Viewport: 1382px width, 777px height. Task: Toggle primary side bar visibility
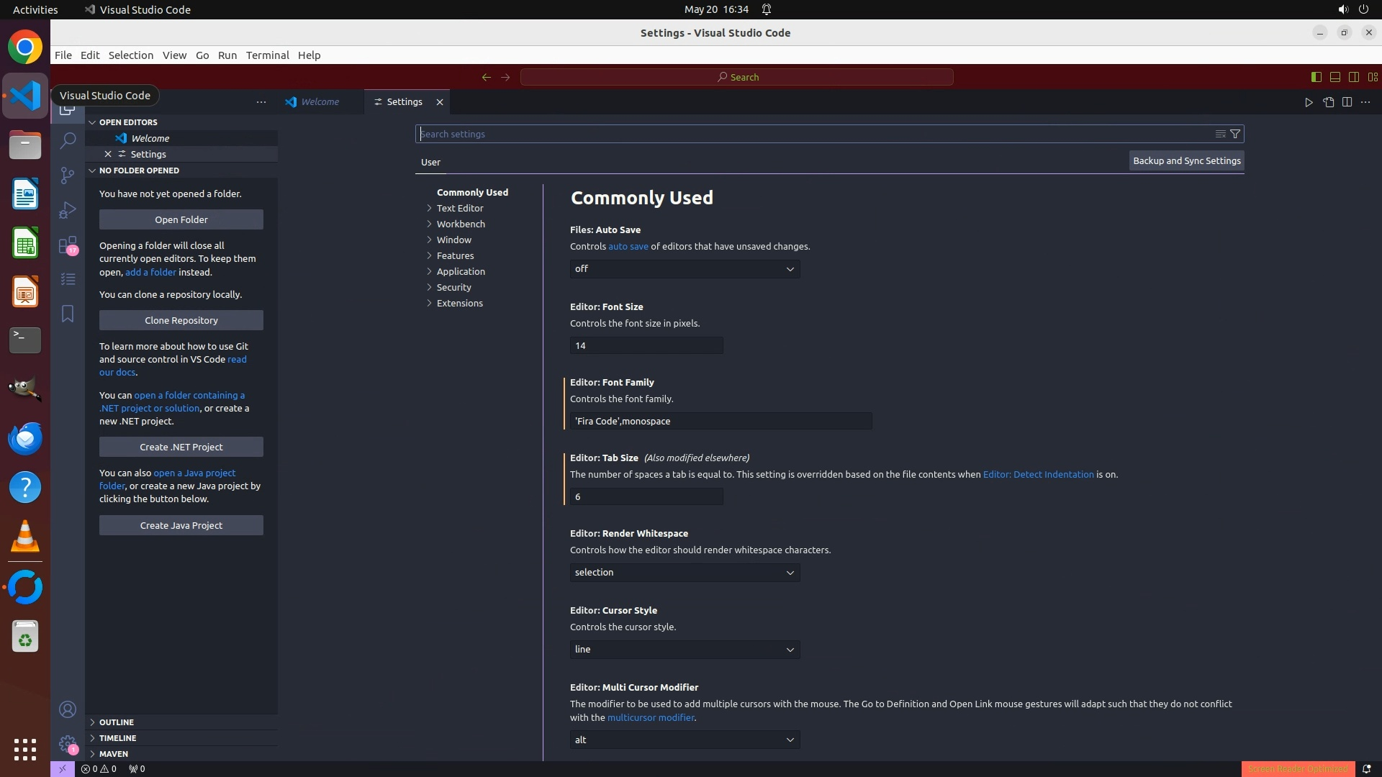1316,77
